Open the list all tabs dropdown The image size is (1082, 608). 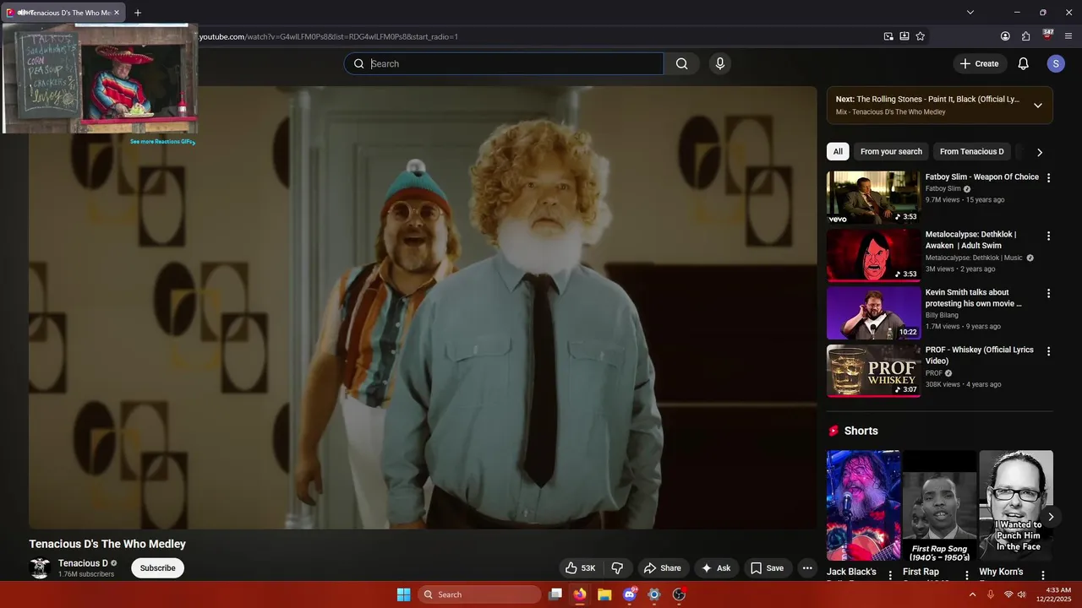970,13
